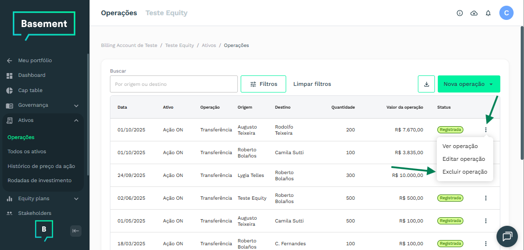Collapse the sidebar with the arrow icon
The image size is (524, 250).
point(76,231)
